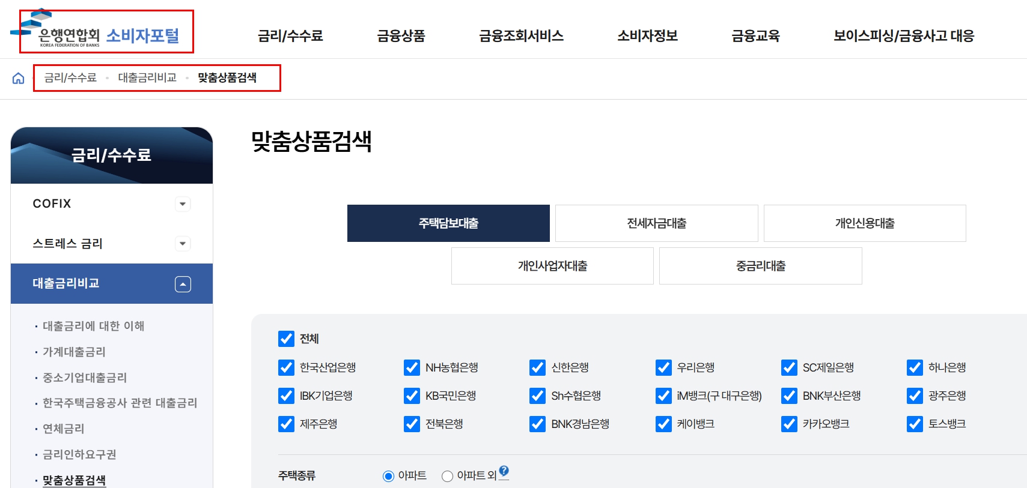Toggle the SC제일은행 checkbox
This screenshot has height=488, width=1027.
[789, 367]
